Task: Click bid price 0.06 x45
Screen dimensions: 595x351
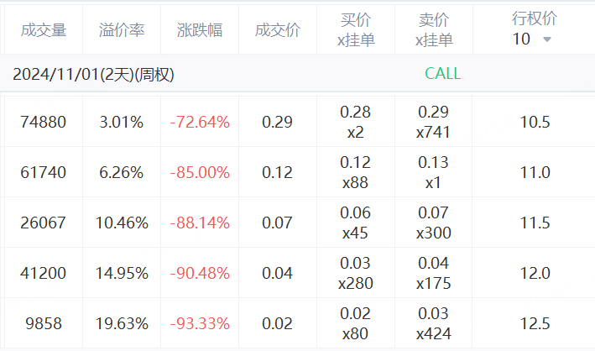Action: 356,223
